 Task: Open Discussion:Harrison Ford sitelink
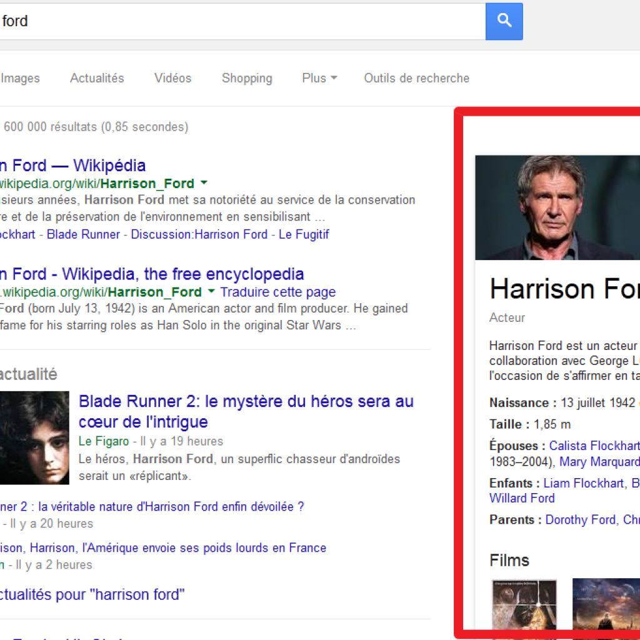click(199, 234)
